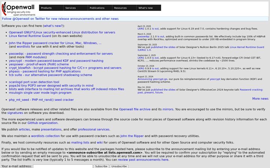Open phpass password hashing for PHP link

[x=45, y=71]
